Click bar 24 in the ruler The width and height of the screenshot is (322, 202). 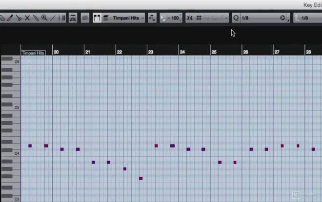(x=182, y=52)
